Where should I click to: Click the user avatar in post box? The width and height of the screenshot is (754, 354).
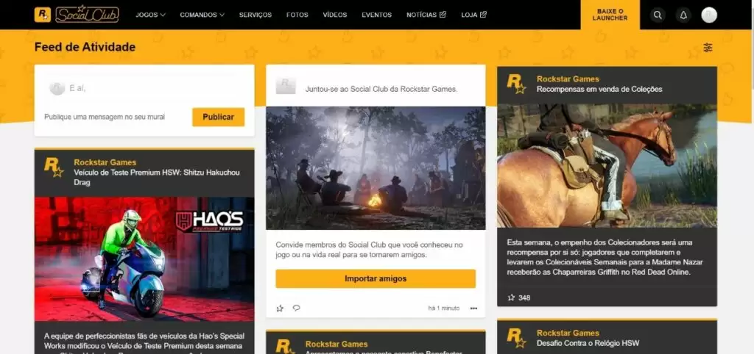[x=57, y=88]
